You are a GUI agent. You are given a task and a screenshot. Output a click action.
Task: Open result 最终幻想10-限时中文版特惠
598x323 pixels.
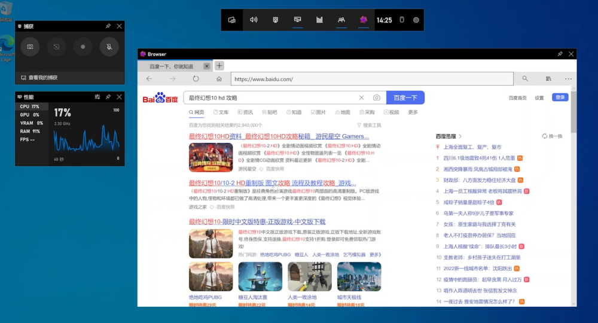[257, 221]
